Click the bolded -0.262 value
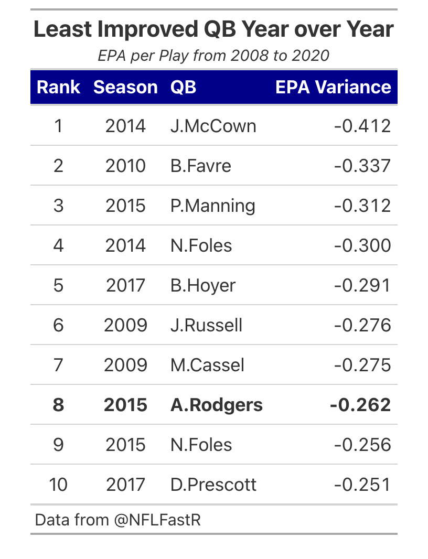The image size is (428, 559). (360, 405)
